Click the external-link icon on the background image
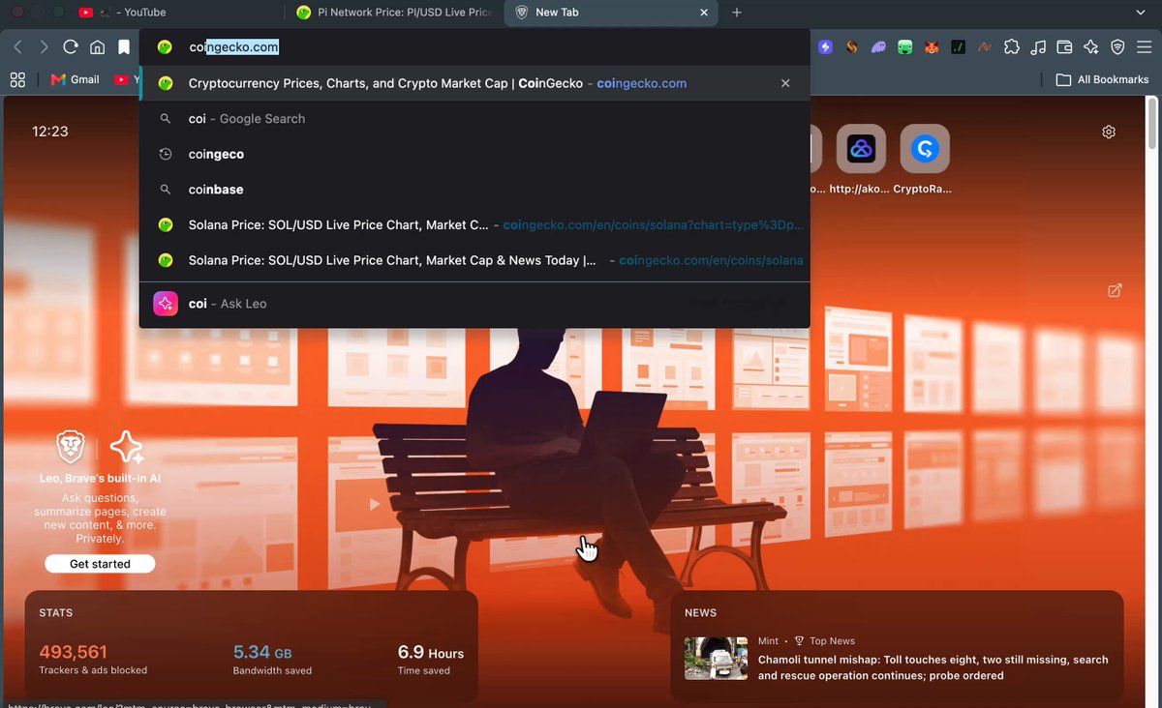Image resolution: width=1162 pixels, height=708 pixels. (1115, 290)
